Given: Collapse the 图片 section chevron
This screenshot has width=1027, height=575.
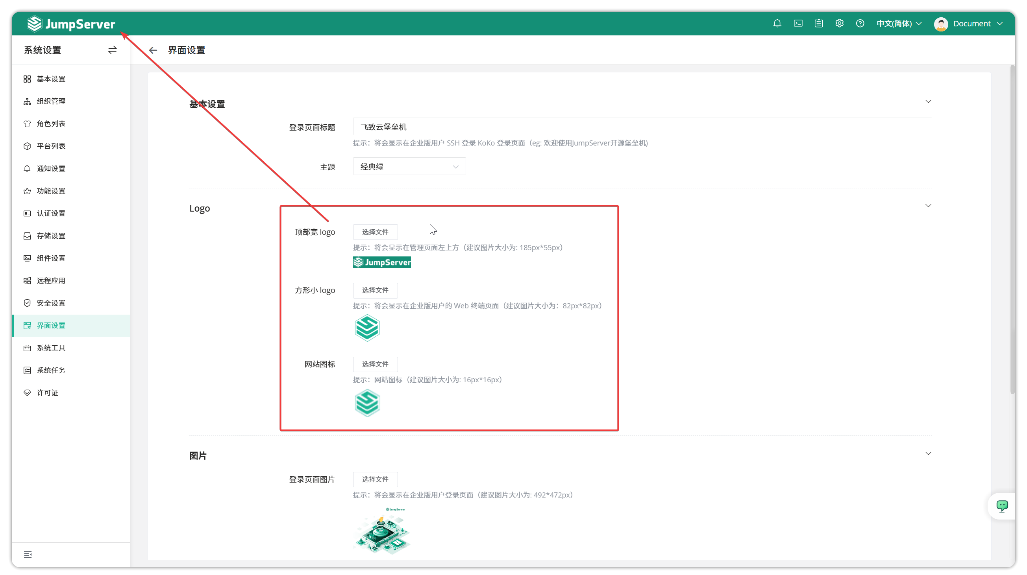Looking at the screenshot, I should (x=928, y=453).
